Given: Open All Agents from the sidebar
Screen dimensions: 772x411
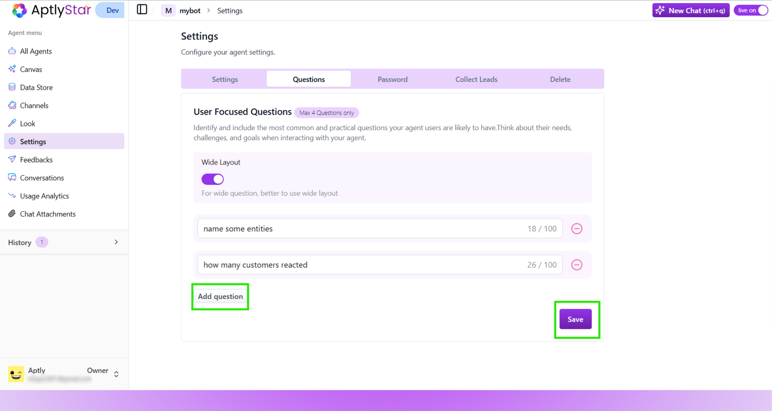Looking at the screenshot, I should click(36, 51).
